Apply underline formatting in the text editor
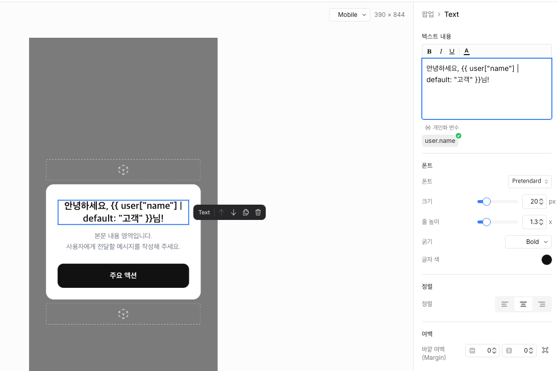Image resolution: width=558 pixels, height=371 pixels. 452,51
